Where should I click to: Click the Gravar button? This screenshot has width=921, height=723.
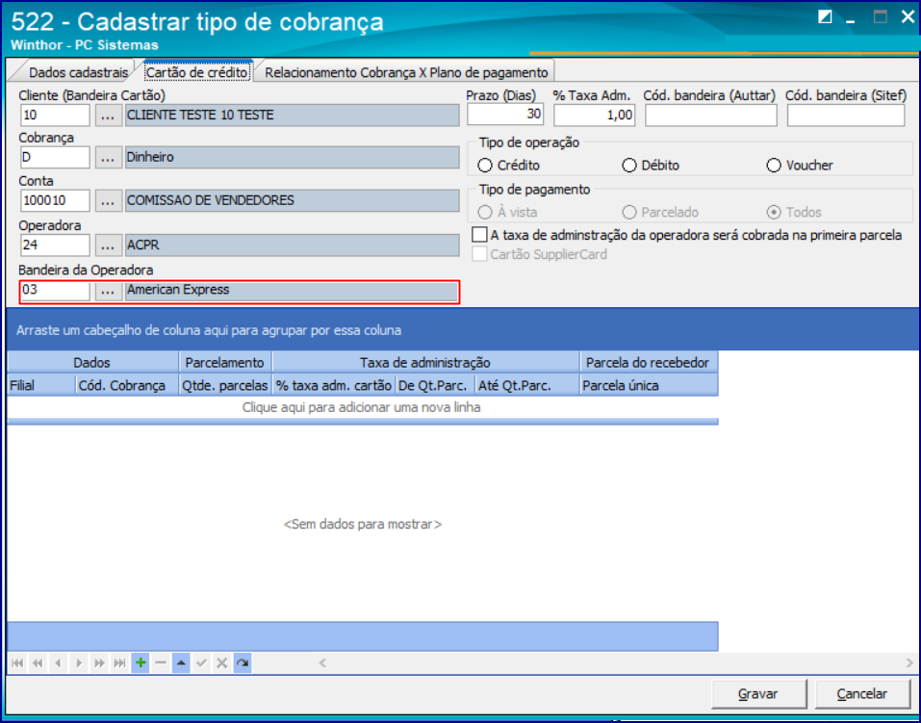point(758,694)
